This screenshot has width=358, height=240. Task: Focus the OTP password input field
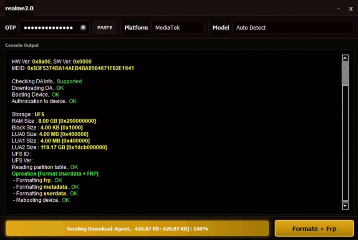48,27
